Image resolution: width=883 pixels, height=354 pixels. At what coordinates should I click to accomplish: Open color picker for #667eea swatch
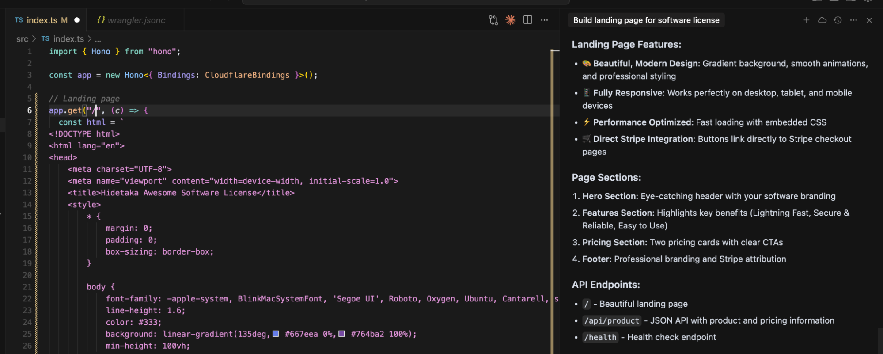click(x=276, y=334)
